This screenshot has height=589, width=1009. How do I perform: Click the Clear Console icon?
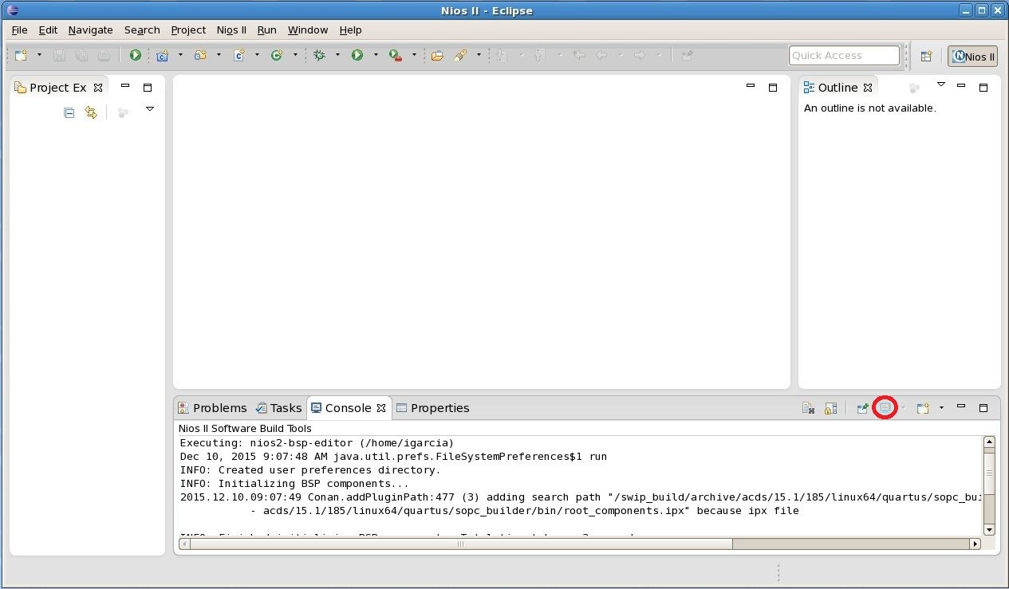coord(808,408)
